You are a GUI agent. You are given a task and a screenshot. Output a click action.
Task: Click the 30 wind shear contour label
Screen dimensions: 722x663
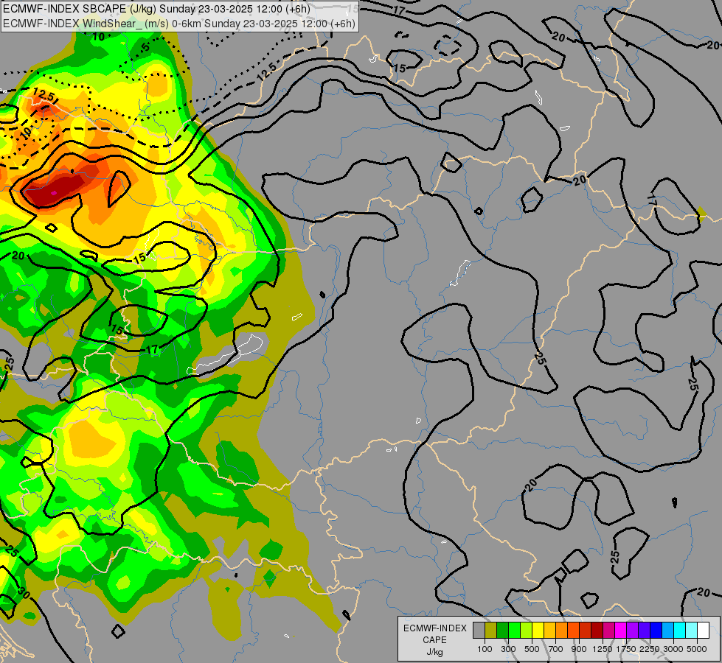[x=24, y=593]
